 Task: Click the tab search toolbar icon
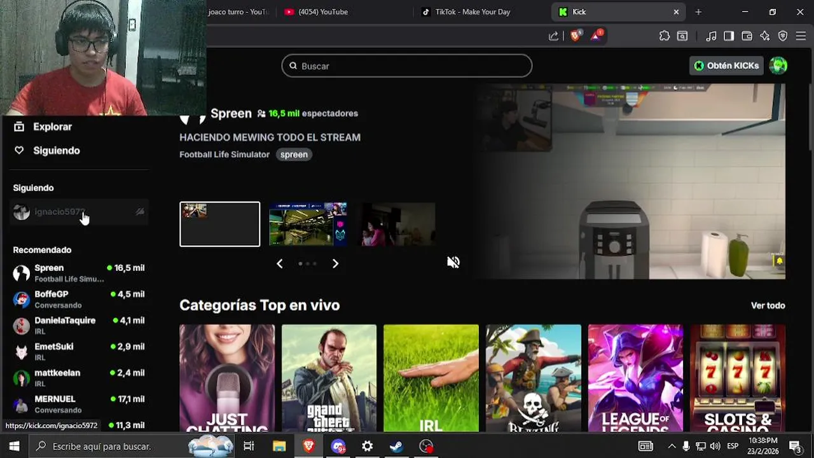click(682, 36)
